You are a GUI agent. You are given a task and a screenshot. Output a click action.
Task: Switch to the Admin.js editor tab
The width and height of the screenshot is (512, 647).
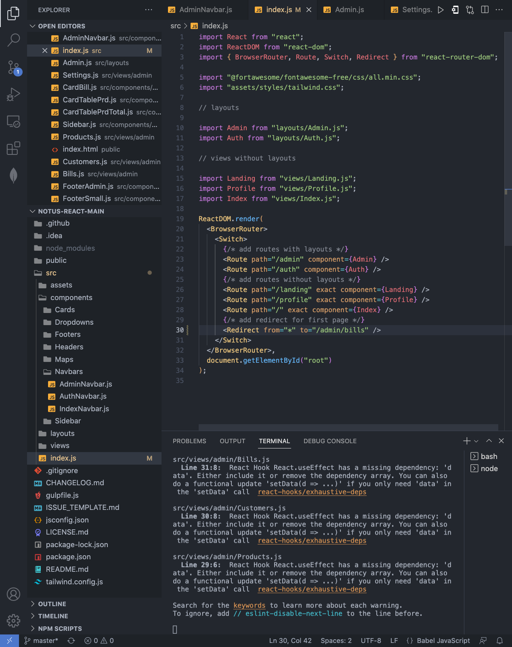(349, 10)
